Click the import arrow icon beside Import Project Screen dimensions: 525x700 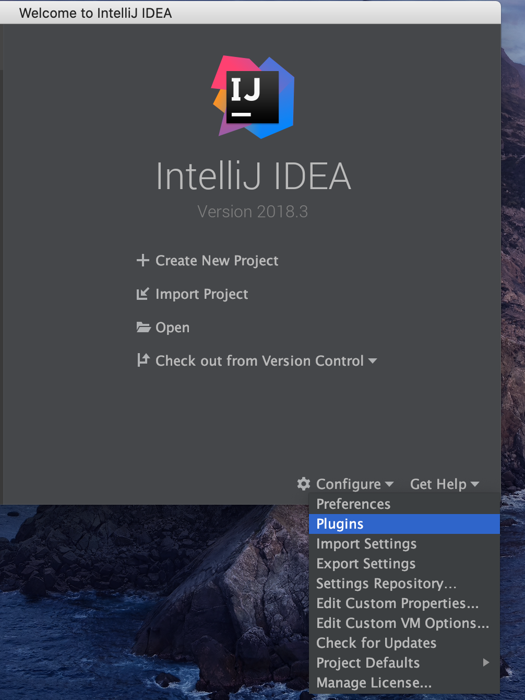tap(142, 294)
